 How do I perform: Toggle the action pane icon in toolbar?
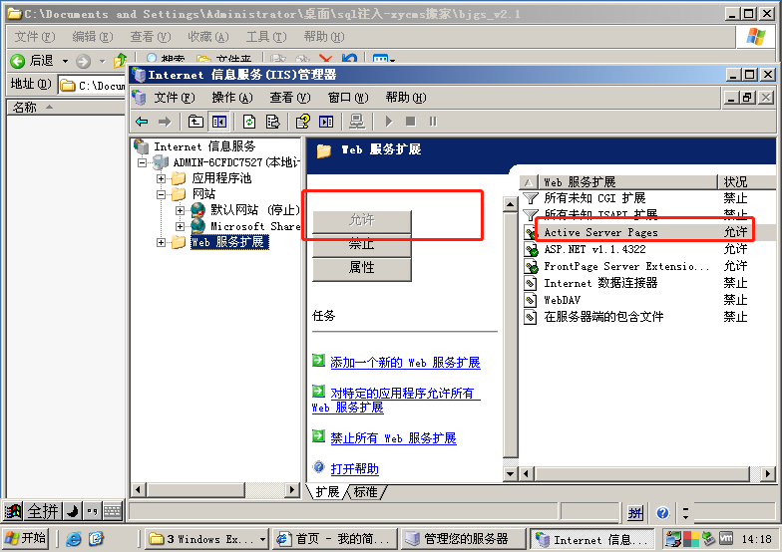(x=326, y=122)
